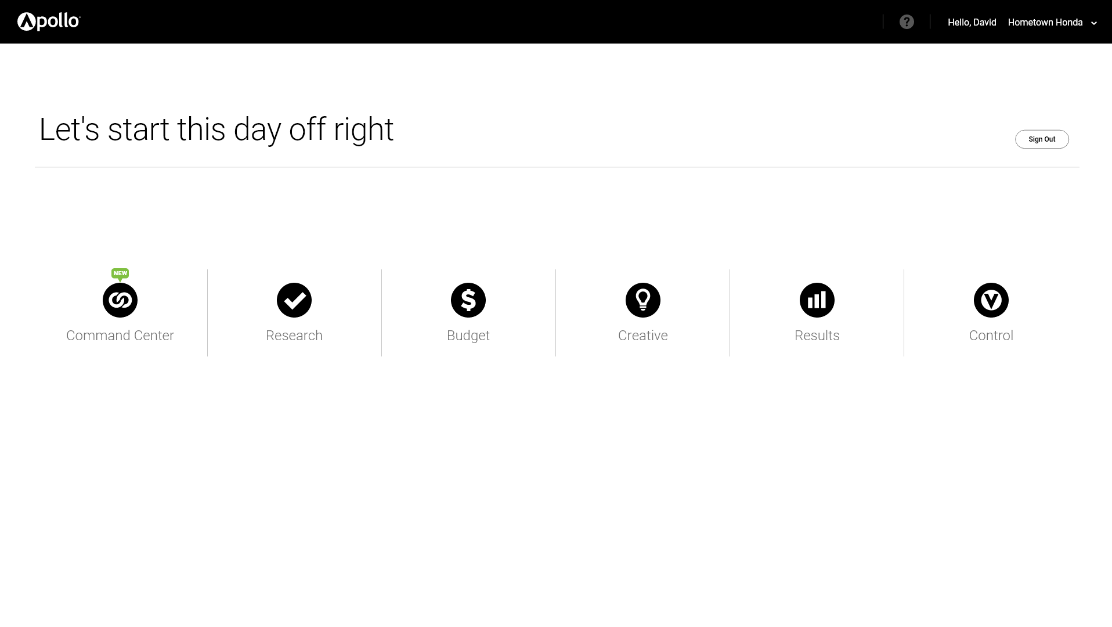Click the Apollo logo in header
Image resolution: width=1112 pixels, height=627 pixels.
click(x=49, y=21)
